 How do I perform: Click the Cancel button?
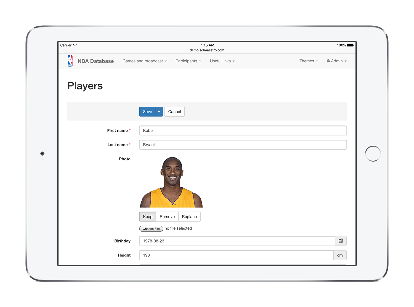[x=174, y=112]
